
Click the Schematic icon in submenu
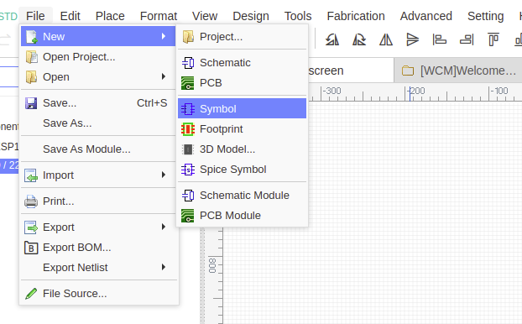tap(188, 63)
